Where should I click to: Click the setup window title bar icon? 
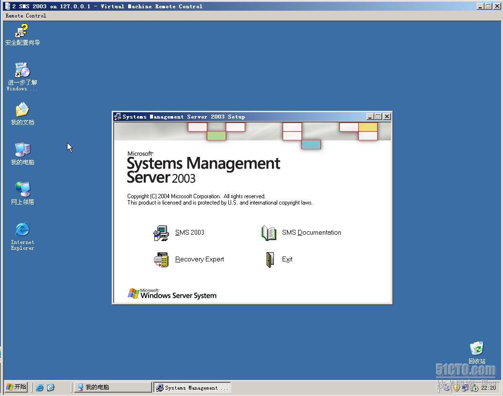(117, 117)
